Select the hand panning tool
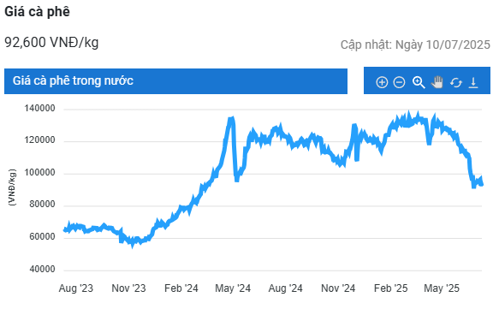The width and height of the screenshot is (499, 309). [437, 82]
